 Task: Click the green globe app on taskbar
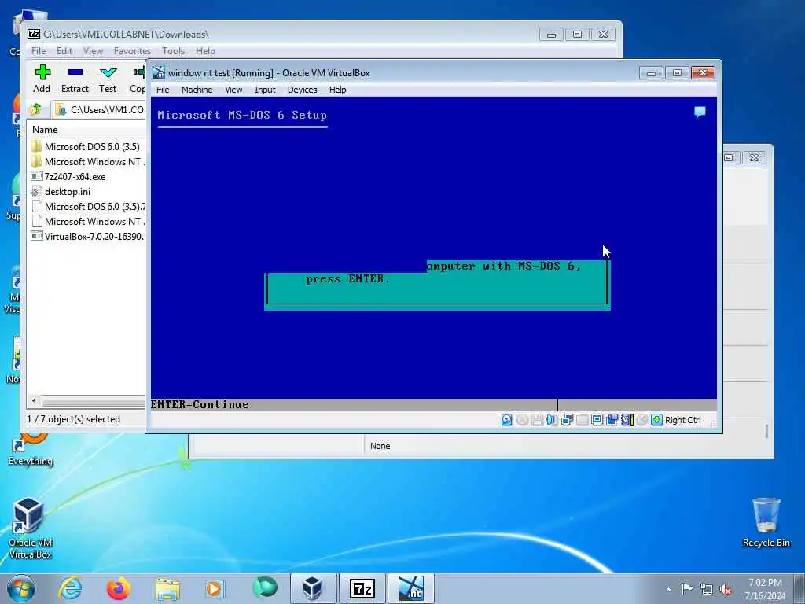click(265, 587)
